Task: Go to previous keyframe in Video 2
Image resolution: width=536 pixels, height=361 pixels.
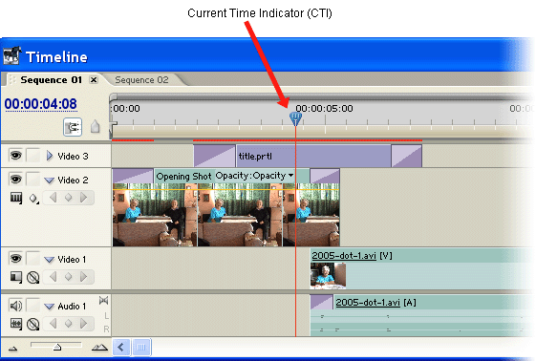Action: coord(53,198)
